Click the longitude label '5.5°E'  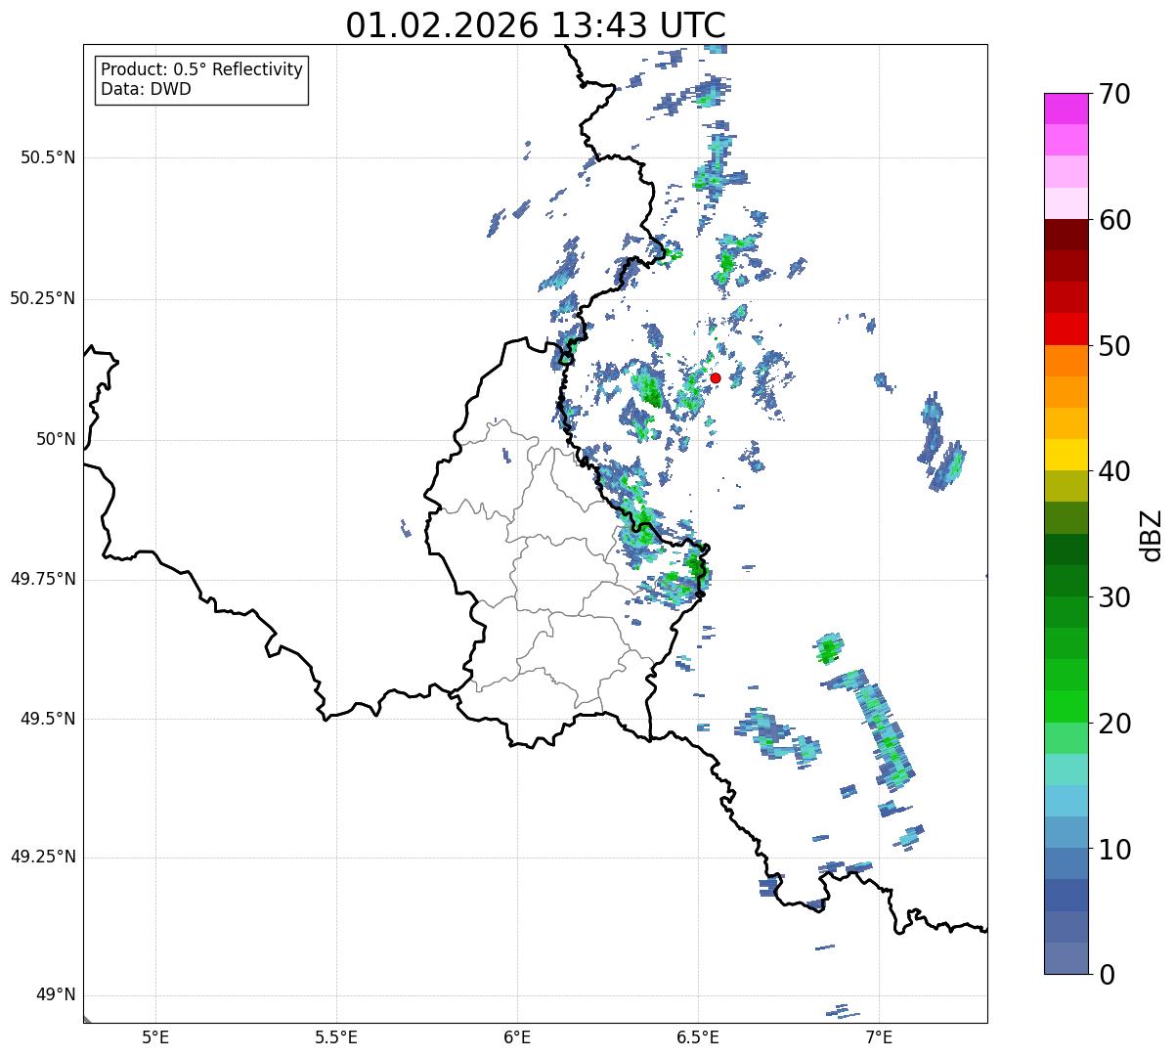336,1037
